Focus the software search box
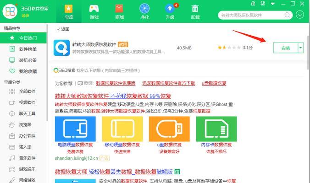 [255, 15]
